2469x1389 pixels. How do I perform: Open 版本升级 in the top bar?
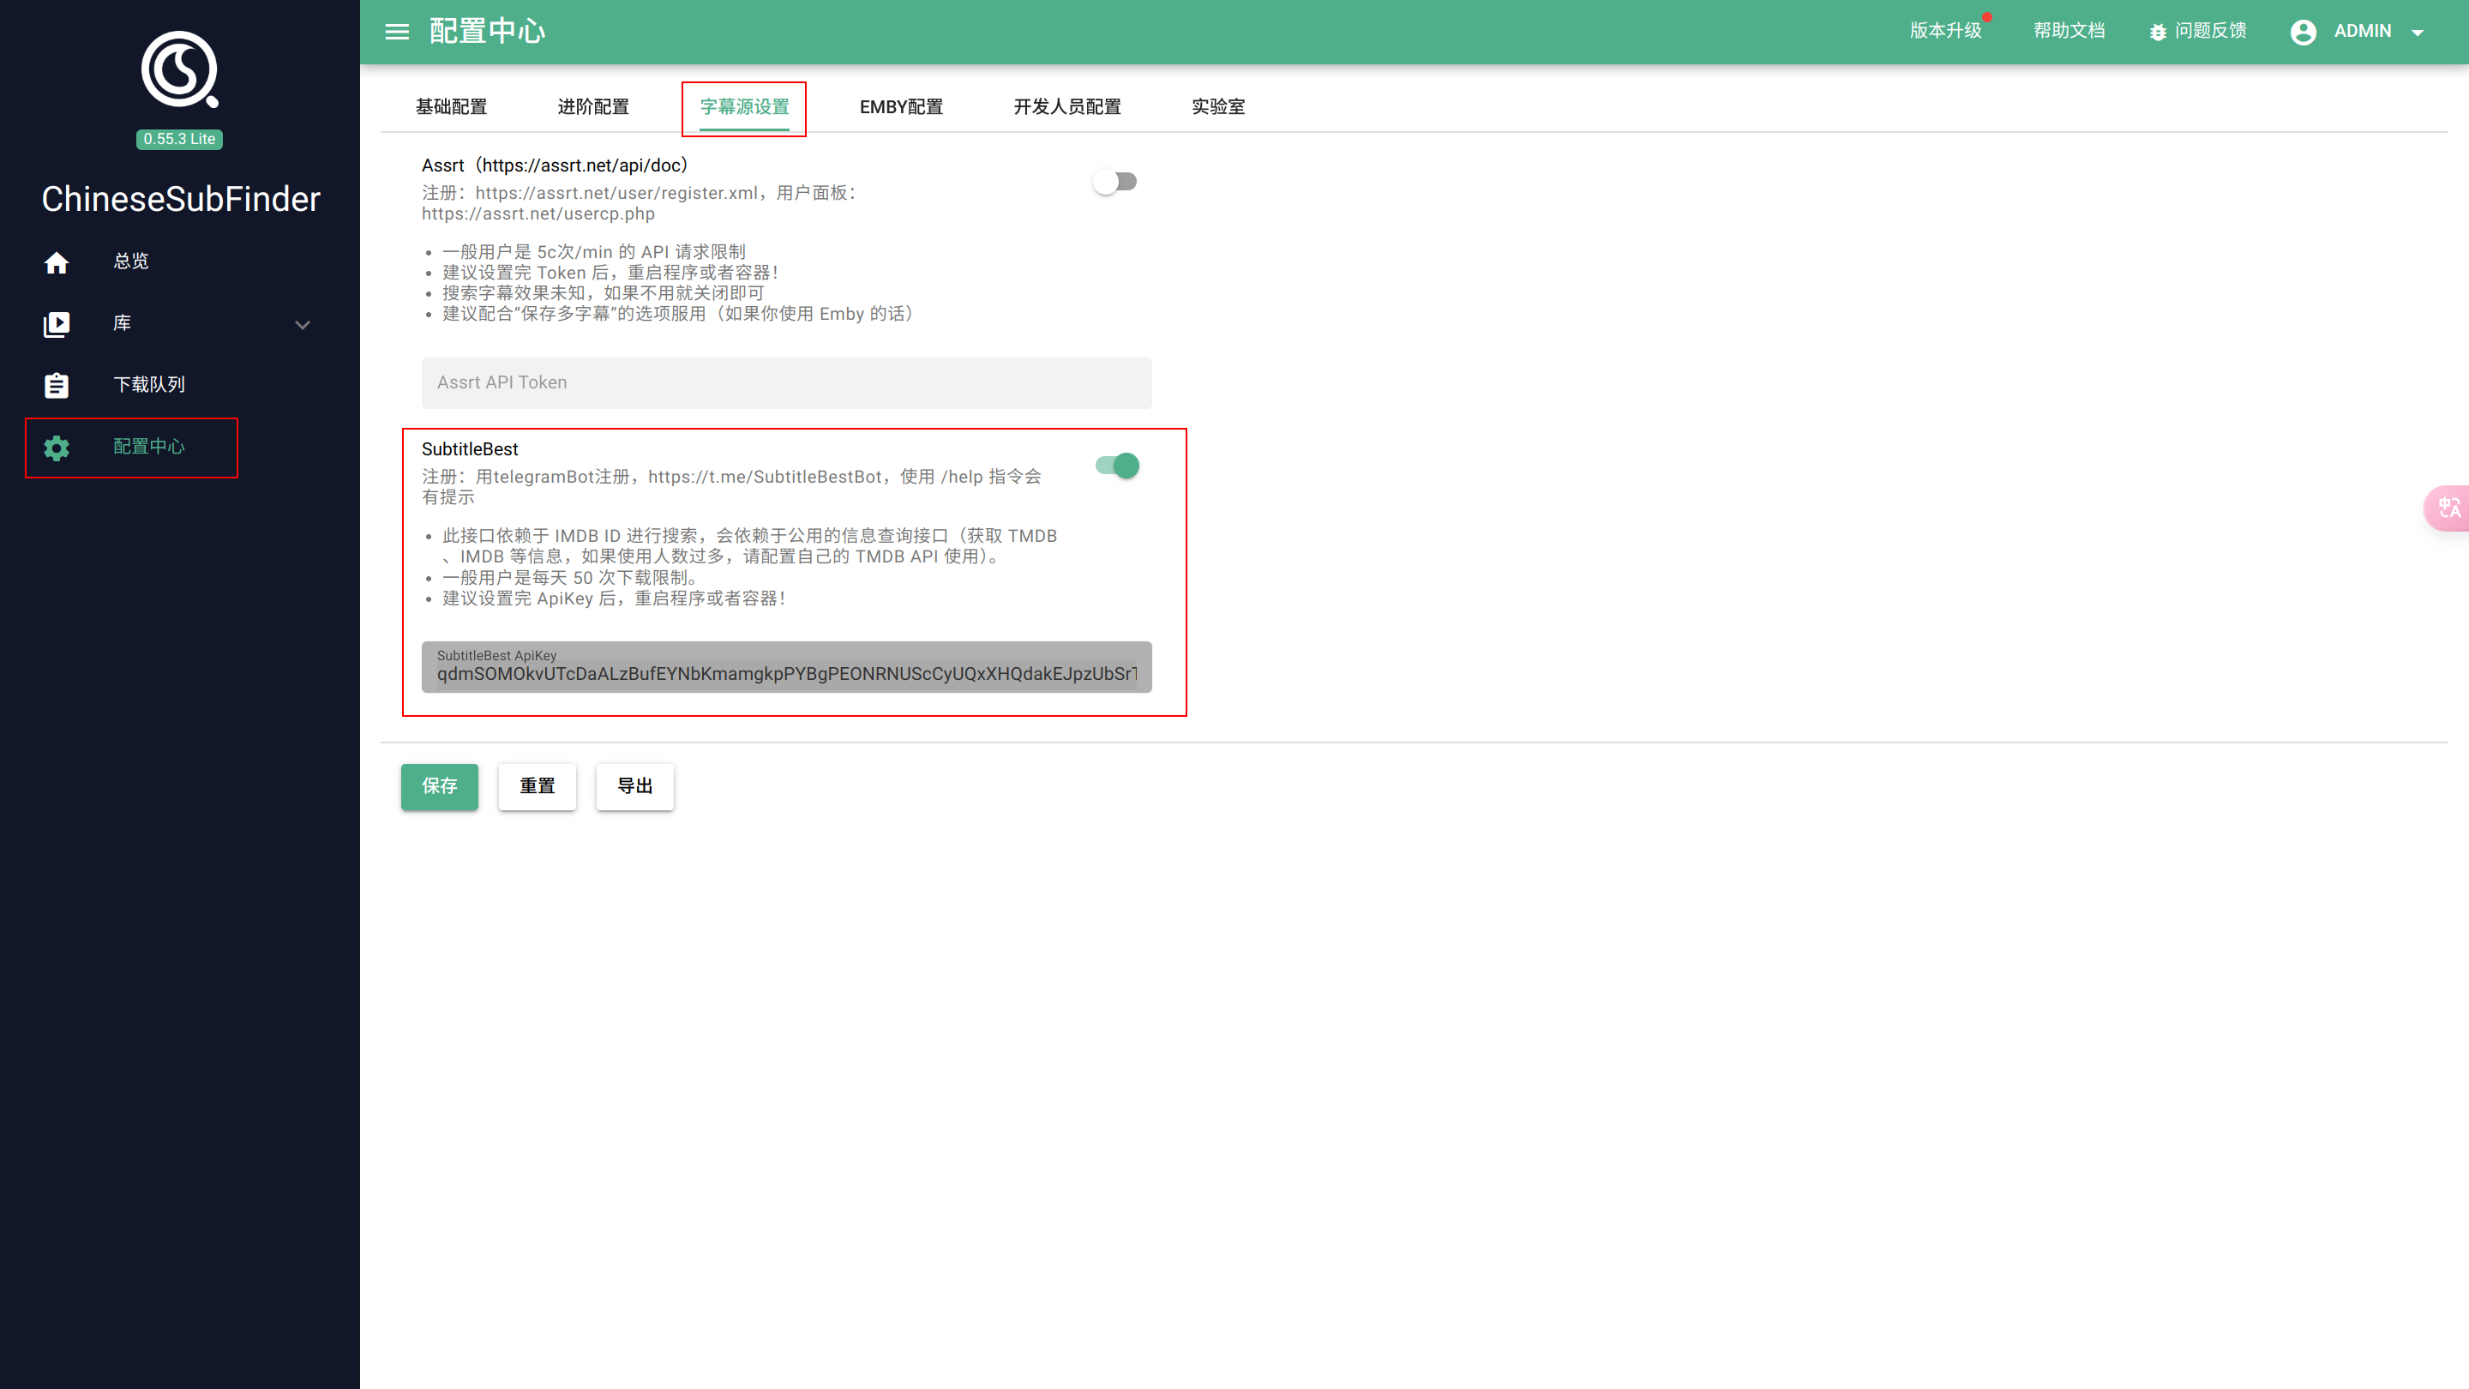(x=1946, y=31)
